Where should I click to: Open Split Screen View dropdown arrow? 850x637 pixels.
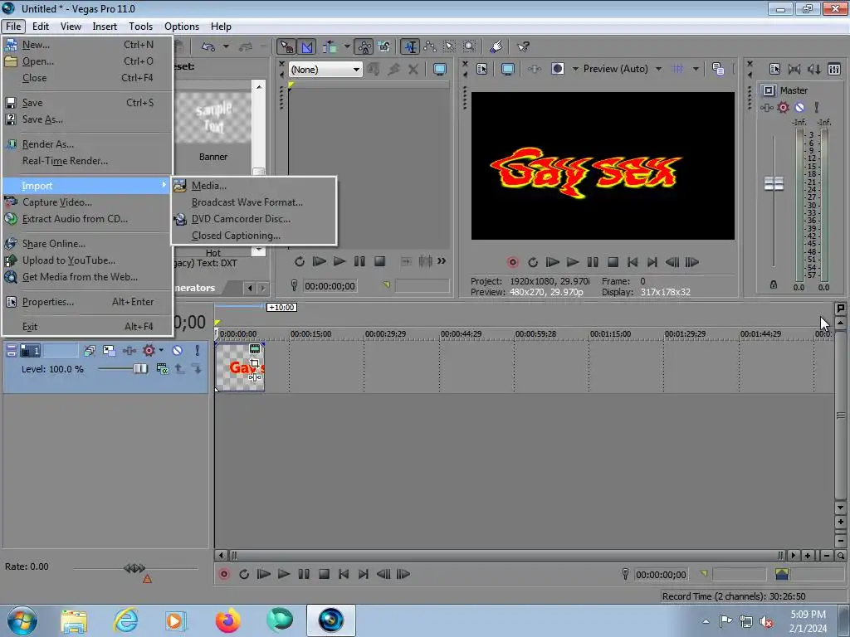point(575,69)
